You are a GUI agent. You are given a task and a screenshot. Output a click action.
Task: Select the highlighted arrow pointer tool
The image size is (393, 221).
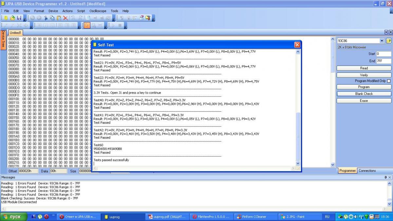(87, 26)
